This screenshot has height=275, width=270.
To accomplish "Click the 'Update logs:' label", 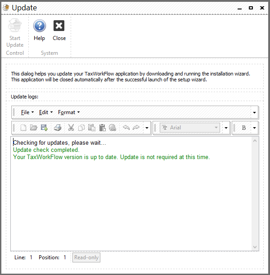I will coord(24,97).
